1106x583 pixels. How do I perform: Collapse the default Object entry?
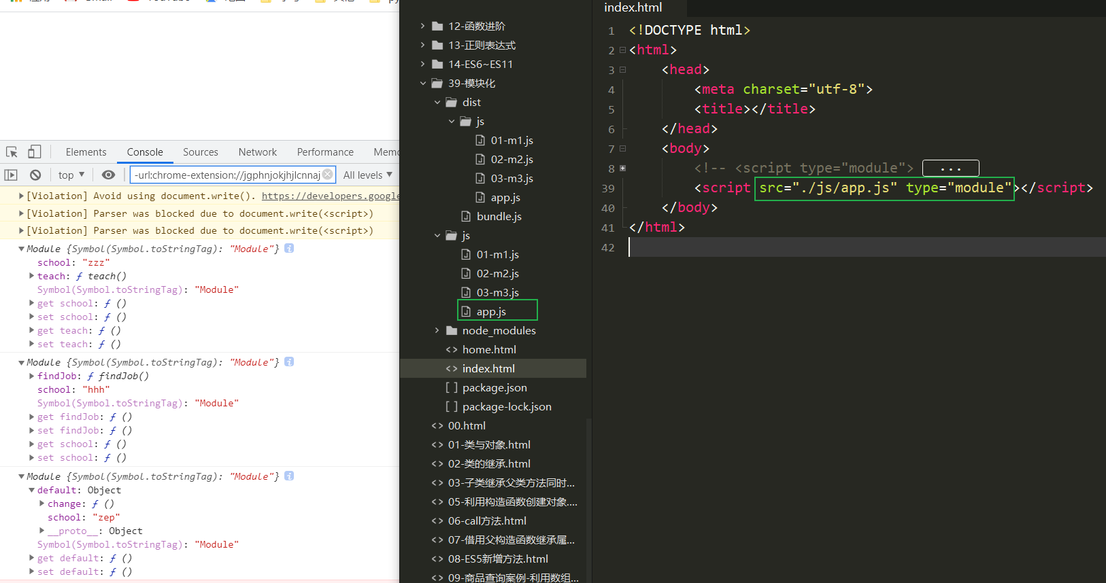tap(31, 490)
